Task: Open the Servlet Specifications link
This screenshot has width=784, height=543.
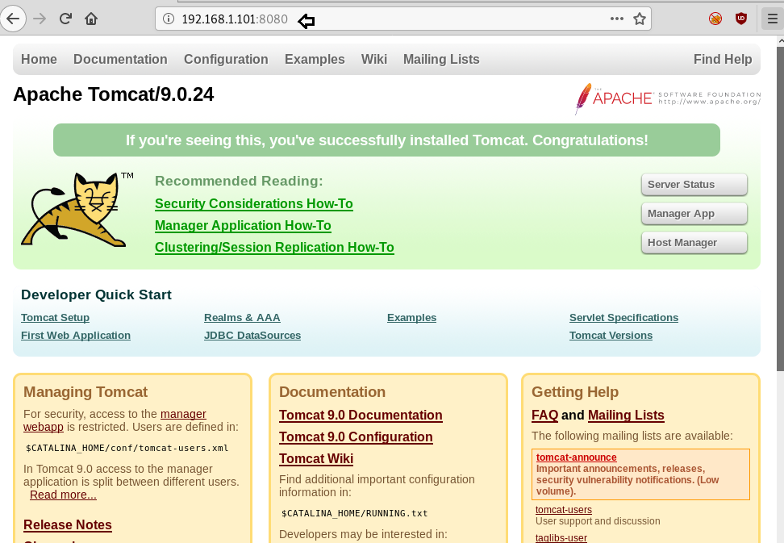Action: pos(623,318)
